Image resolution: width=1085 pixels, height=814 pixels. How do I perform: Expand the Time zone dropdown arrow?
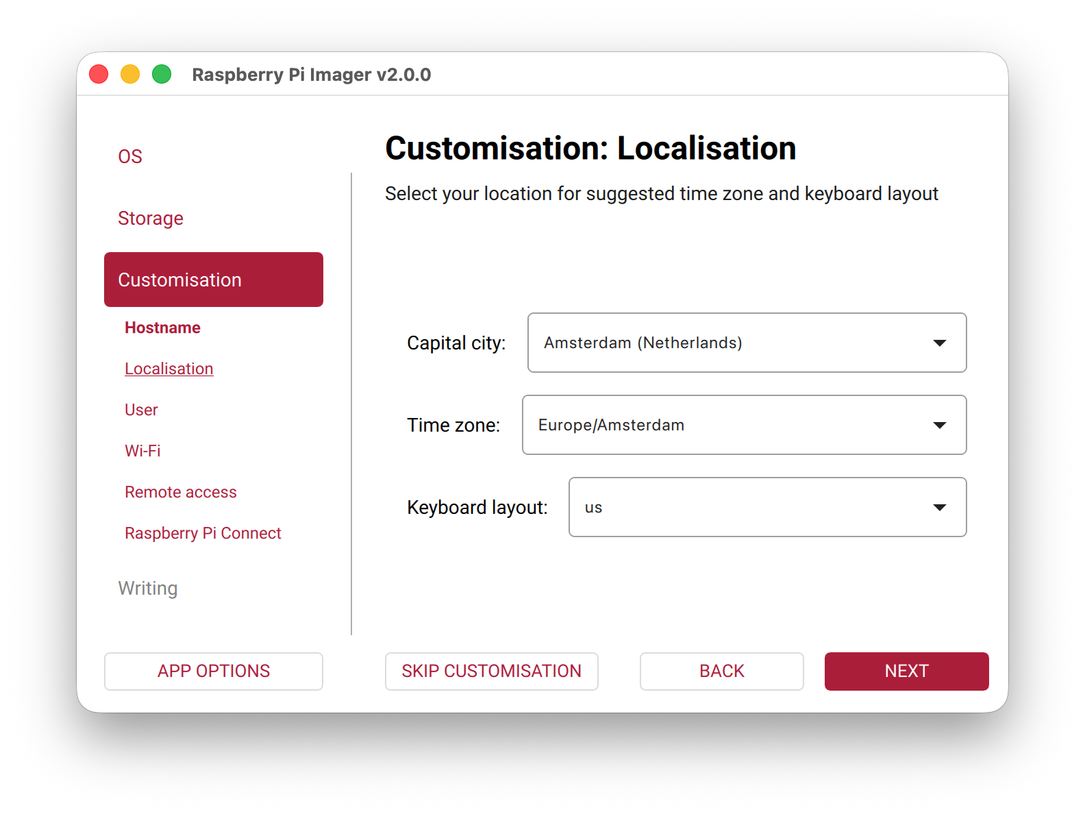[939, 425]
